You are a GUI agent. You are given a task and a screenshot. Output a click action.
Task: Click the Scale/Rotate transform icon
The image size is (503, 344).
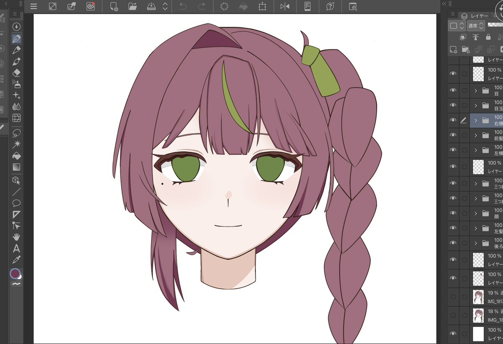[x=262, y=6]
